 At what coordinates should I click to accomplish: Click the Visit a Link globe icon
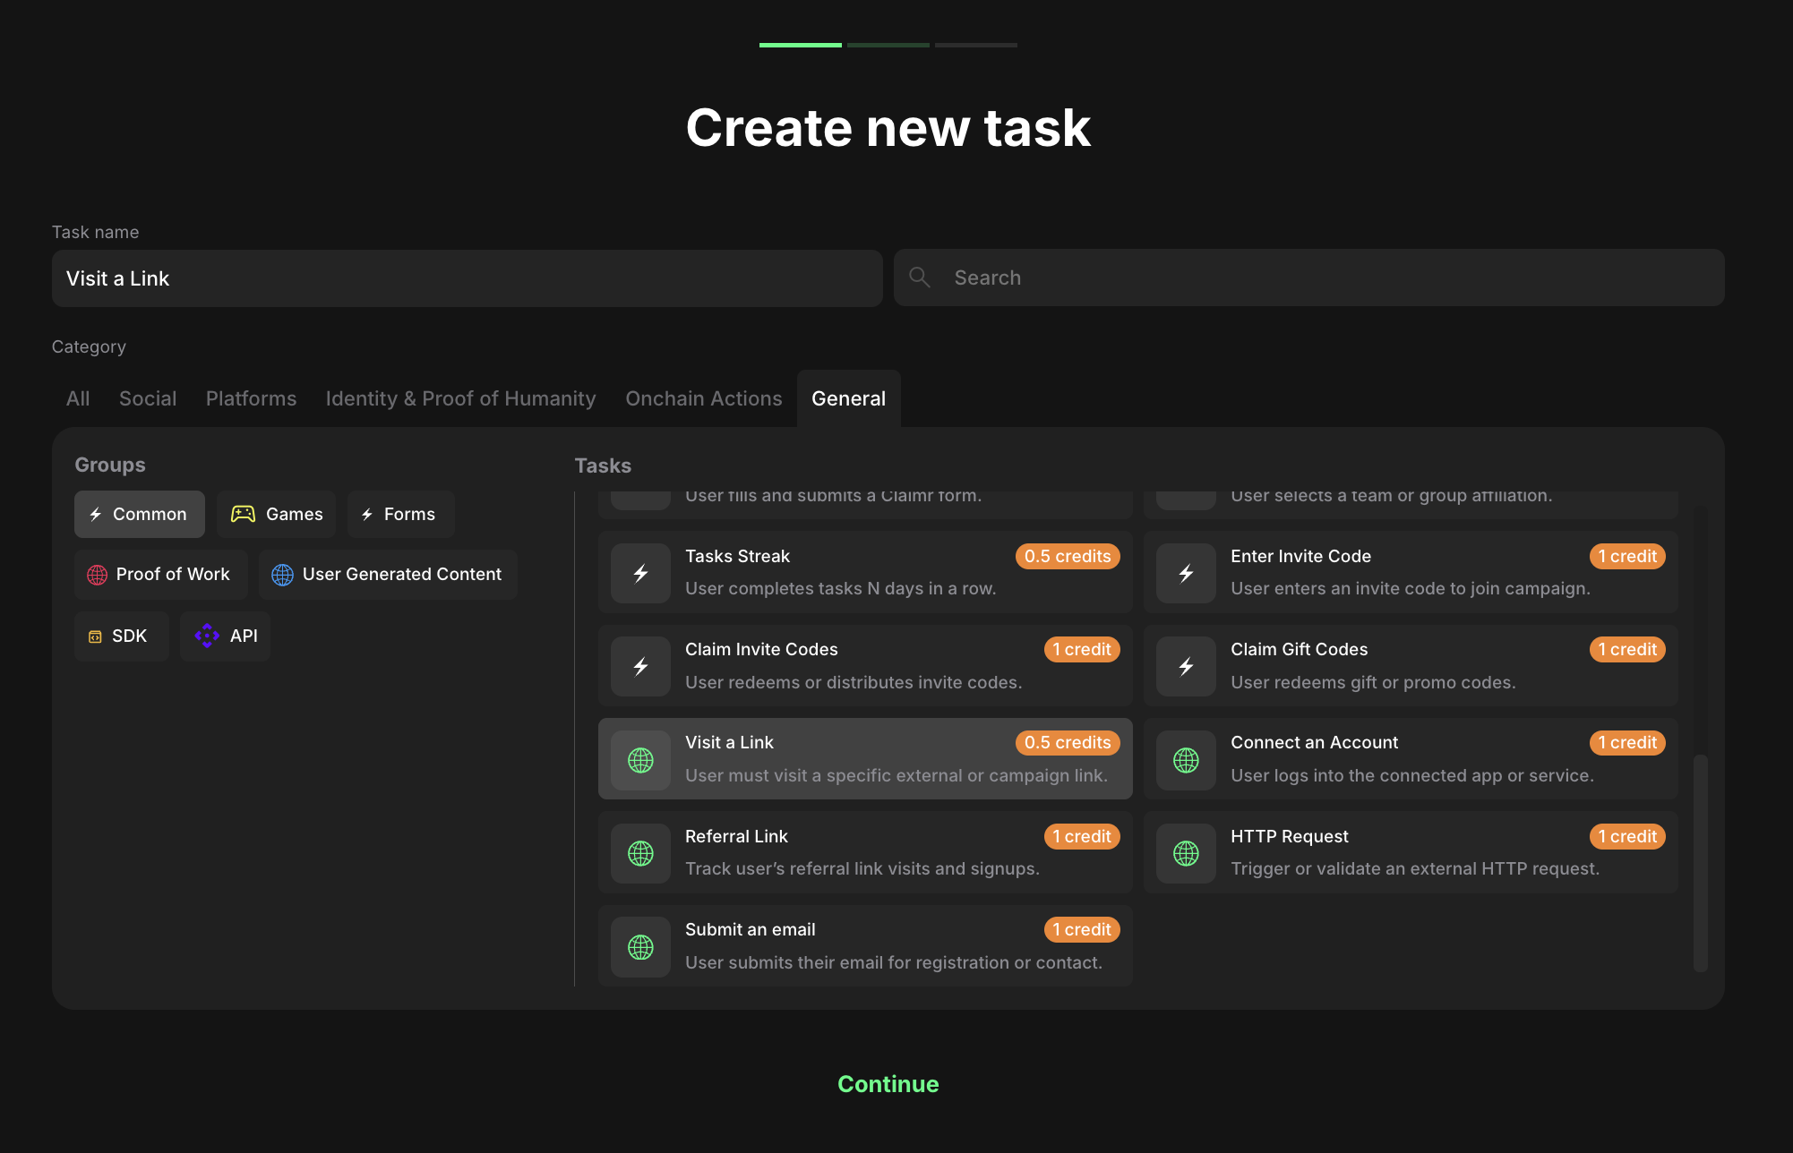(640, 760)
